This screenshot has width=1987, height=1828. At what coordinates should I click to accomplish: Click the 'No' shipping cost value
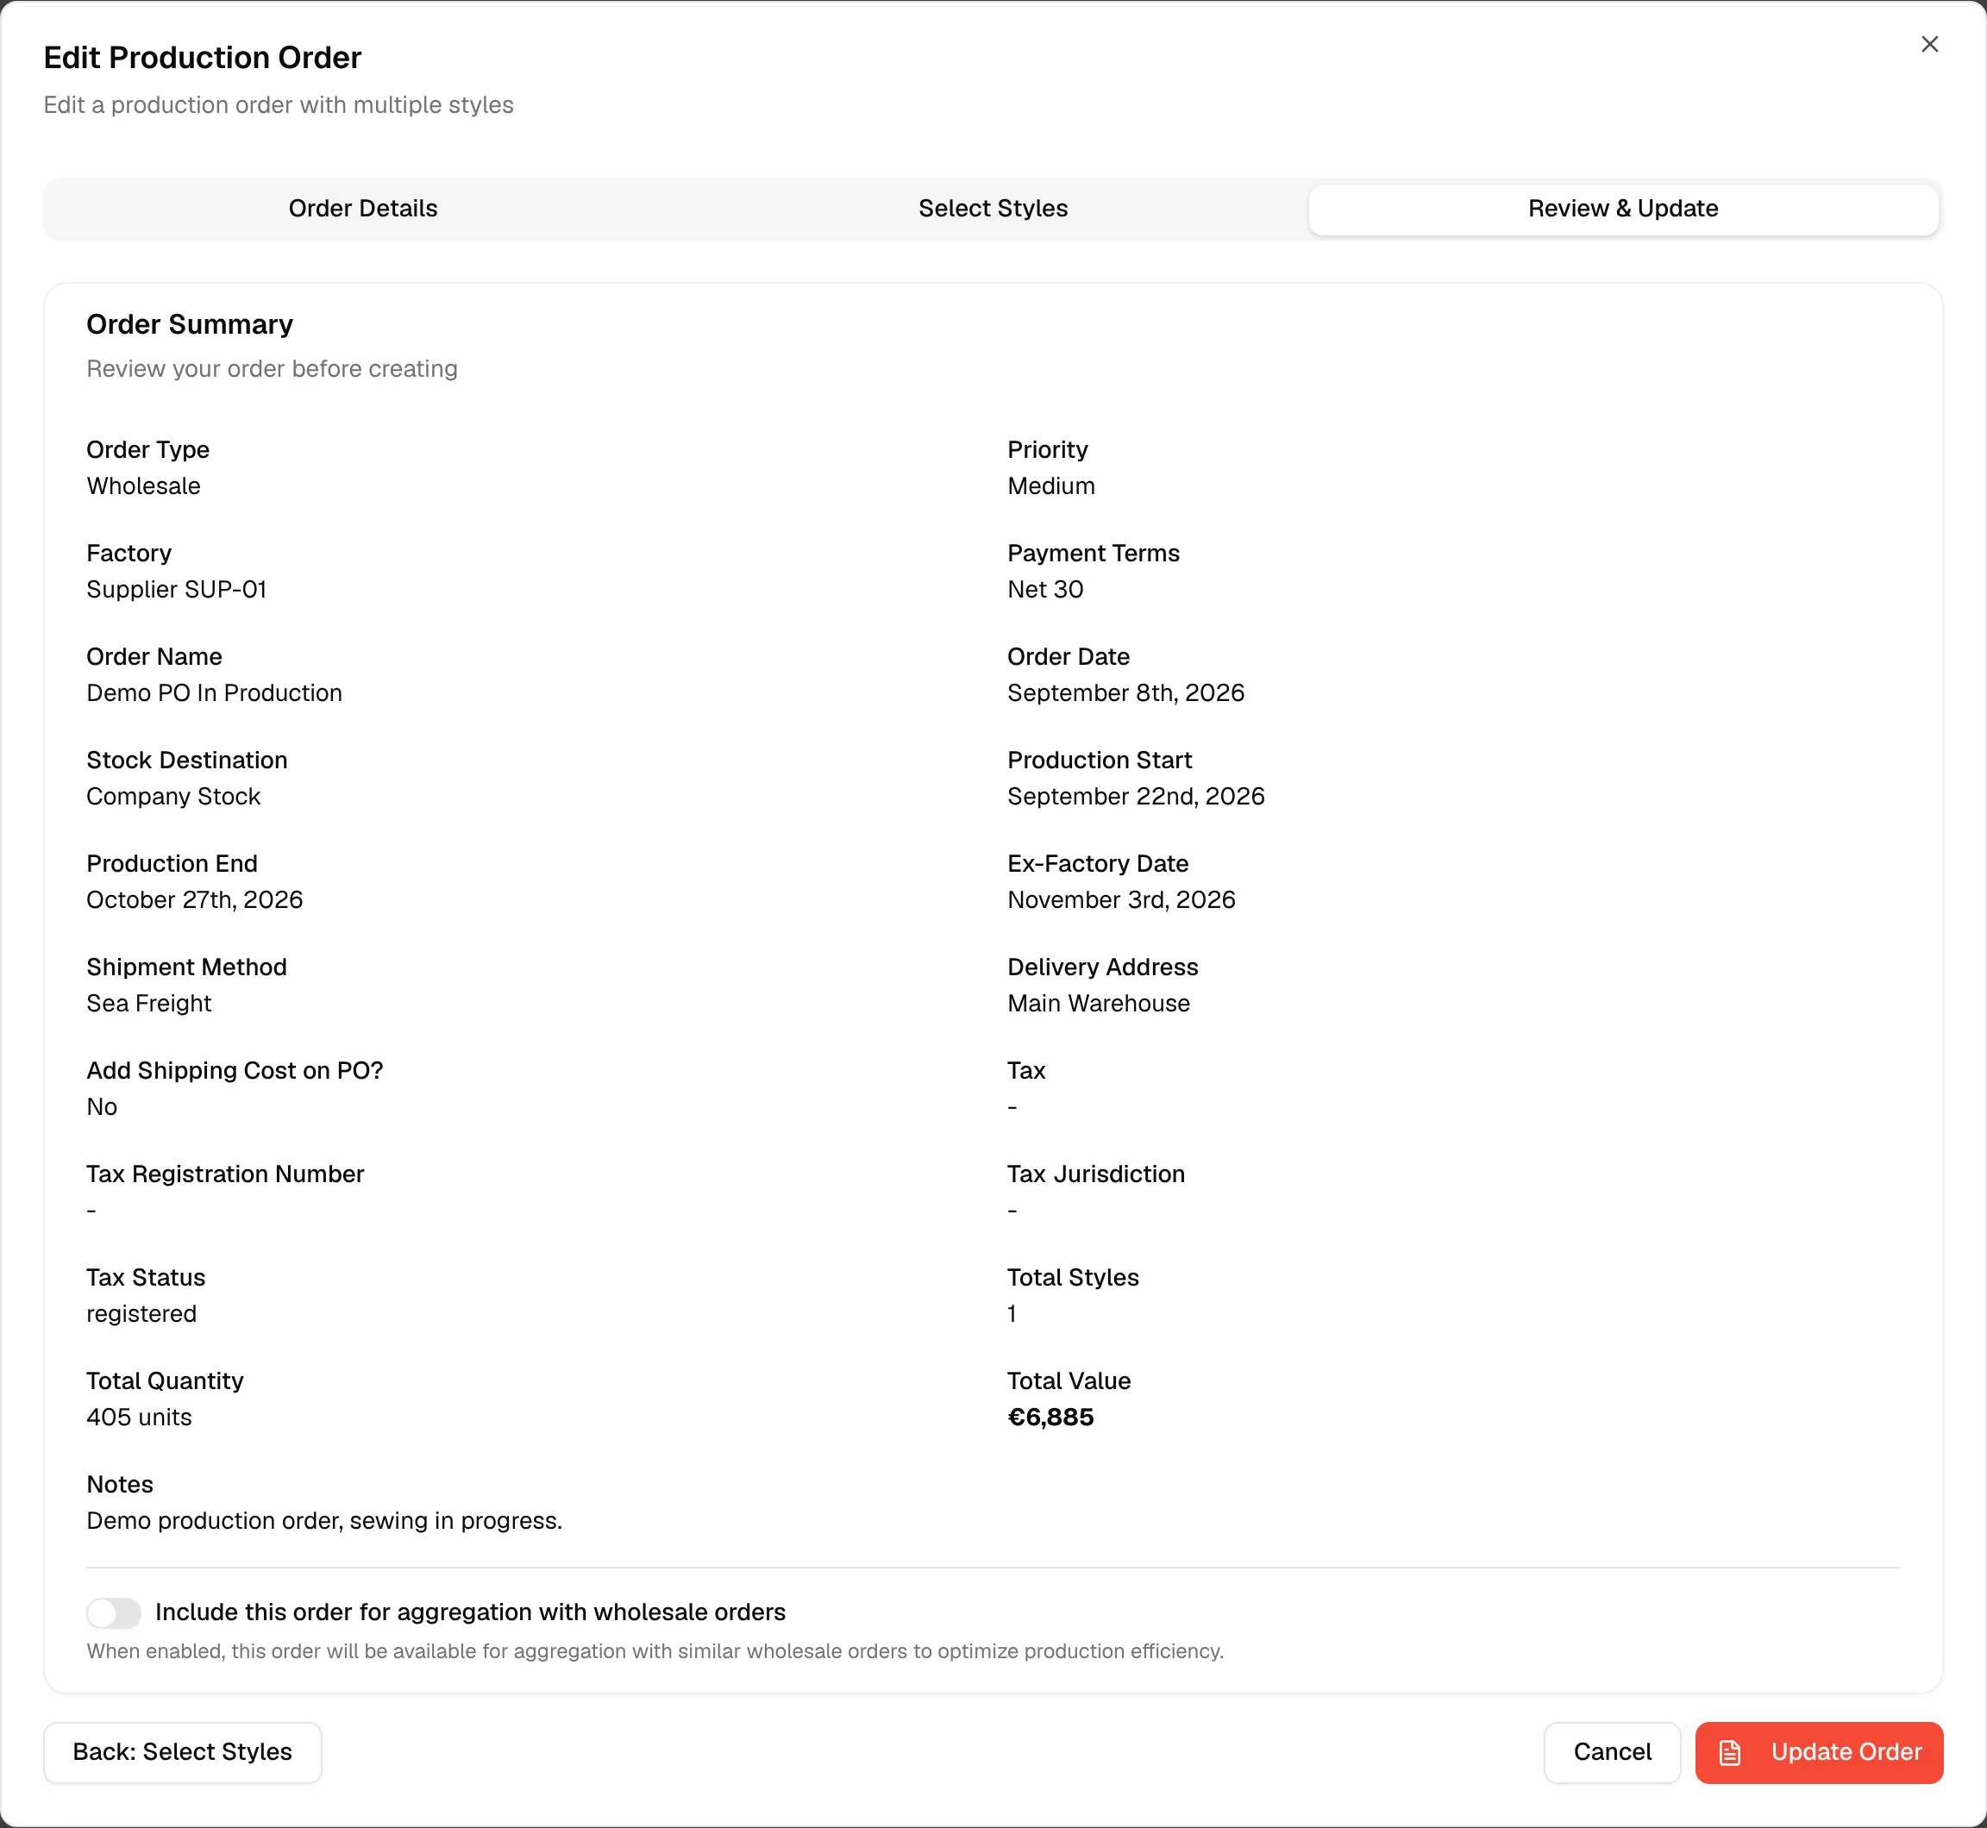pos(102,1107)
